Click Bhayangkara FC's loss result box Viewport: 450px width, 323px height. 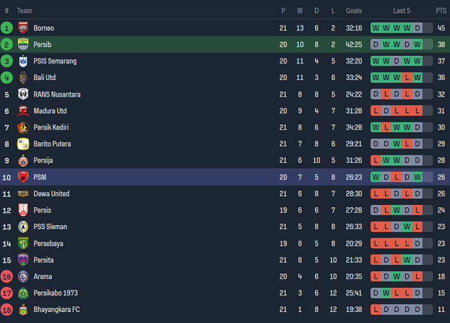376,310
